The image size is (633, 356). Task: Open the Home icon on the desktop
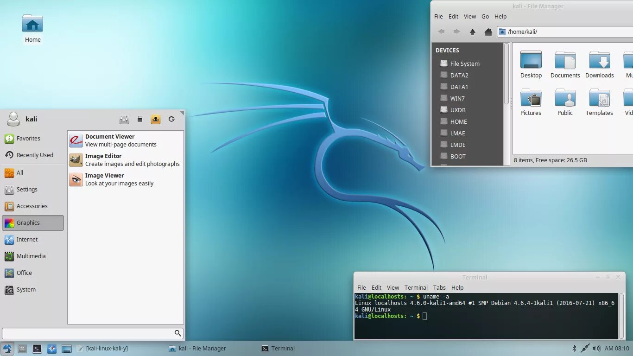32,29
